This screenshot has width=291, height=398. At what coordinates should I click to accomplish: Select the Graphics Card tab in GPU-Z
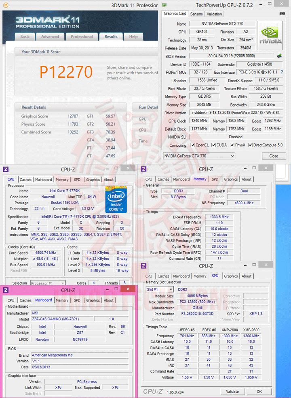tap(175, 13)
